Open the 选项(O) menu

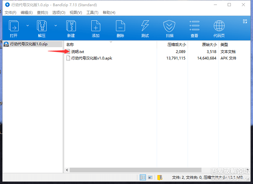tap(59, 13)
